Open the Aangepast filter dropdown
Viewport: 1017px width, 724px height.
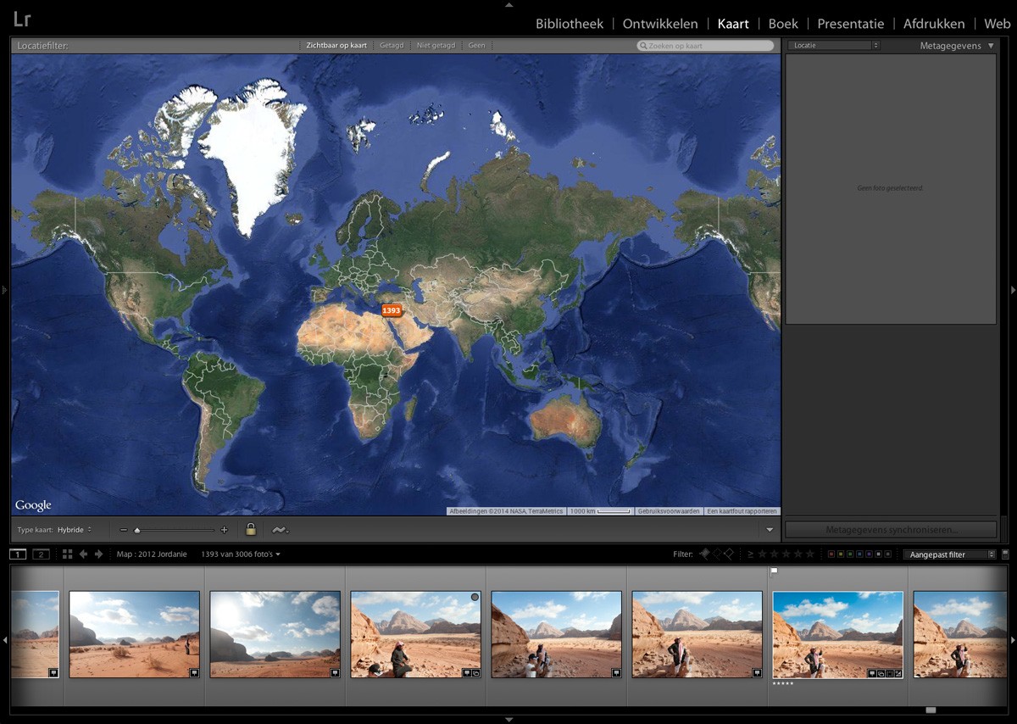pyautogui.click(x=949, y=554)
